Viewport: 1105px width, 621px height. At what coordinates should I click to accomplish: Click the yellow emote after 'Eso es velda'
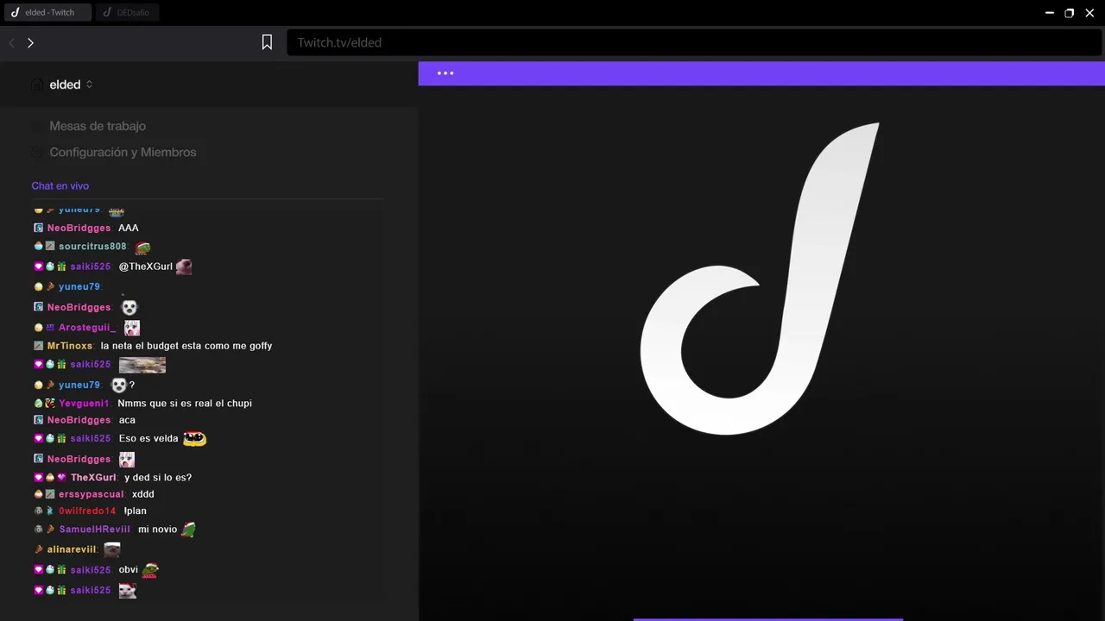click(194, 438)
